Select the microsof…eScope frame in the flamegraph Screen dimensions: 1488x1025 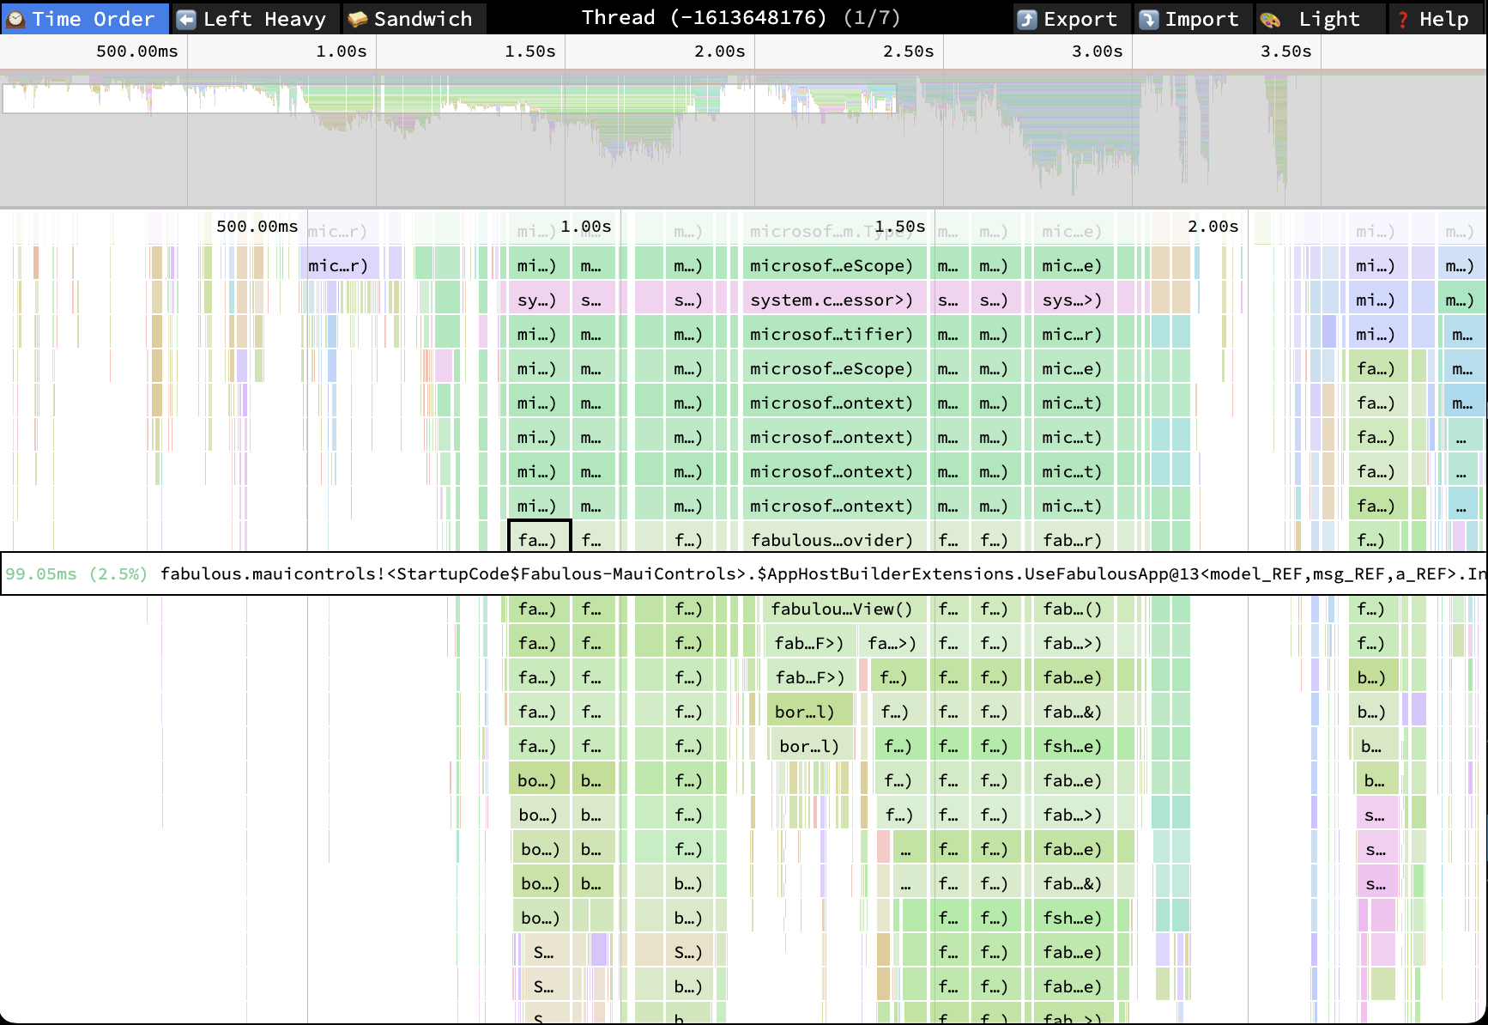(x=832, y=264)
